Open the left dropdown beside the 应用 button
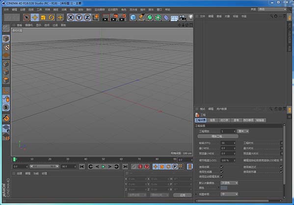 click(137, 195)
